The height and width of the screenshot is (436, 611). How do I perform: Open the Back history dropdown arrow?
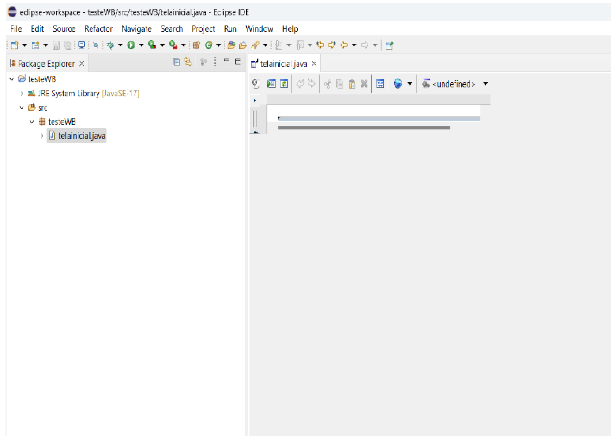pyautogui.click(x=354, y=45)
